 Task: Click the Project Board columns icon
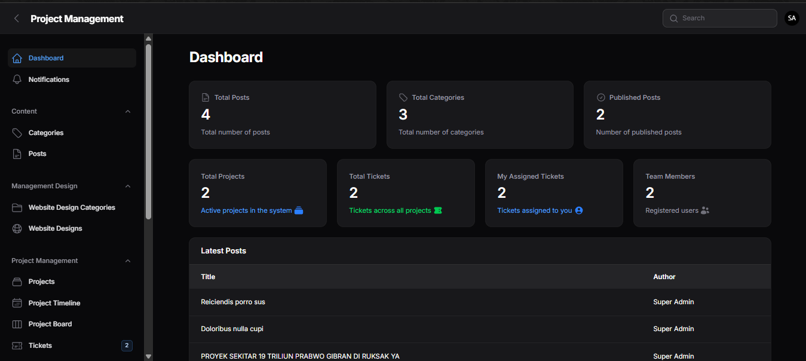17,324
